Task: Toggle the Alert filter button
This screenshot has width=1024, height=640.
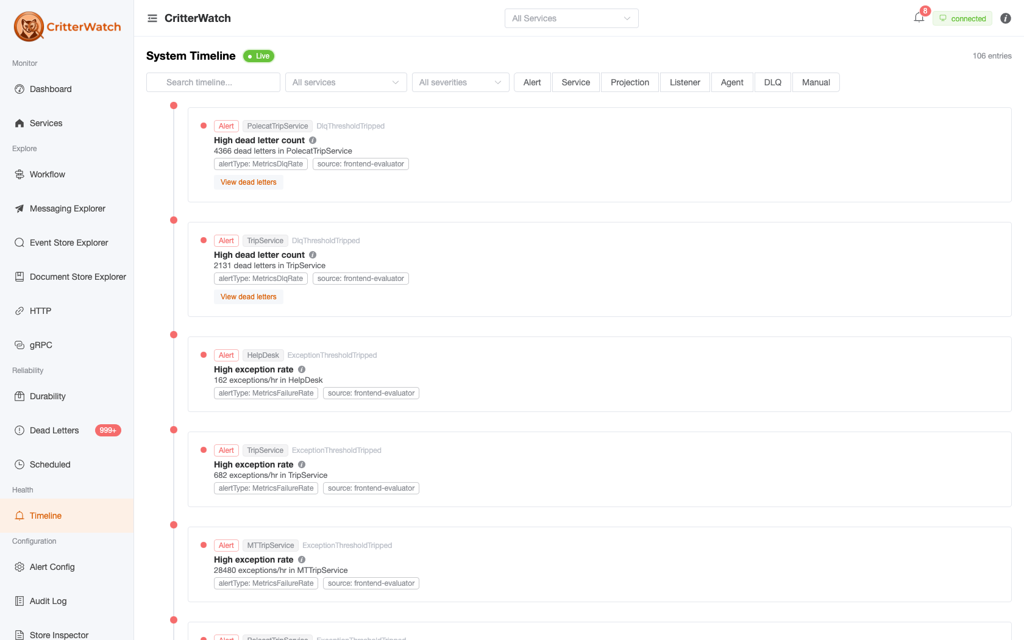Action: point(532,82)
